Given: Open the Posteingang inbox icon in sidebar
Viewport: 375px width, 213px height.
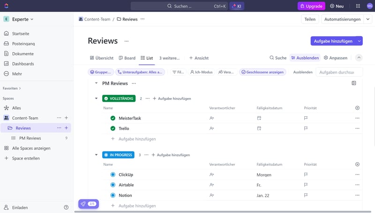Looking at the screenshot, I should tap(7, 44).
